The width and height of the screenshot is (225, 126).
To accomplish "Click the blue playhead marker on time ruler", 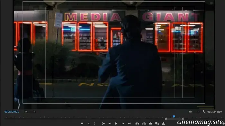I will pyautogui.click(x=174, y=116).
